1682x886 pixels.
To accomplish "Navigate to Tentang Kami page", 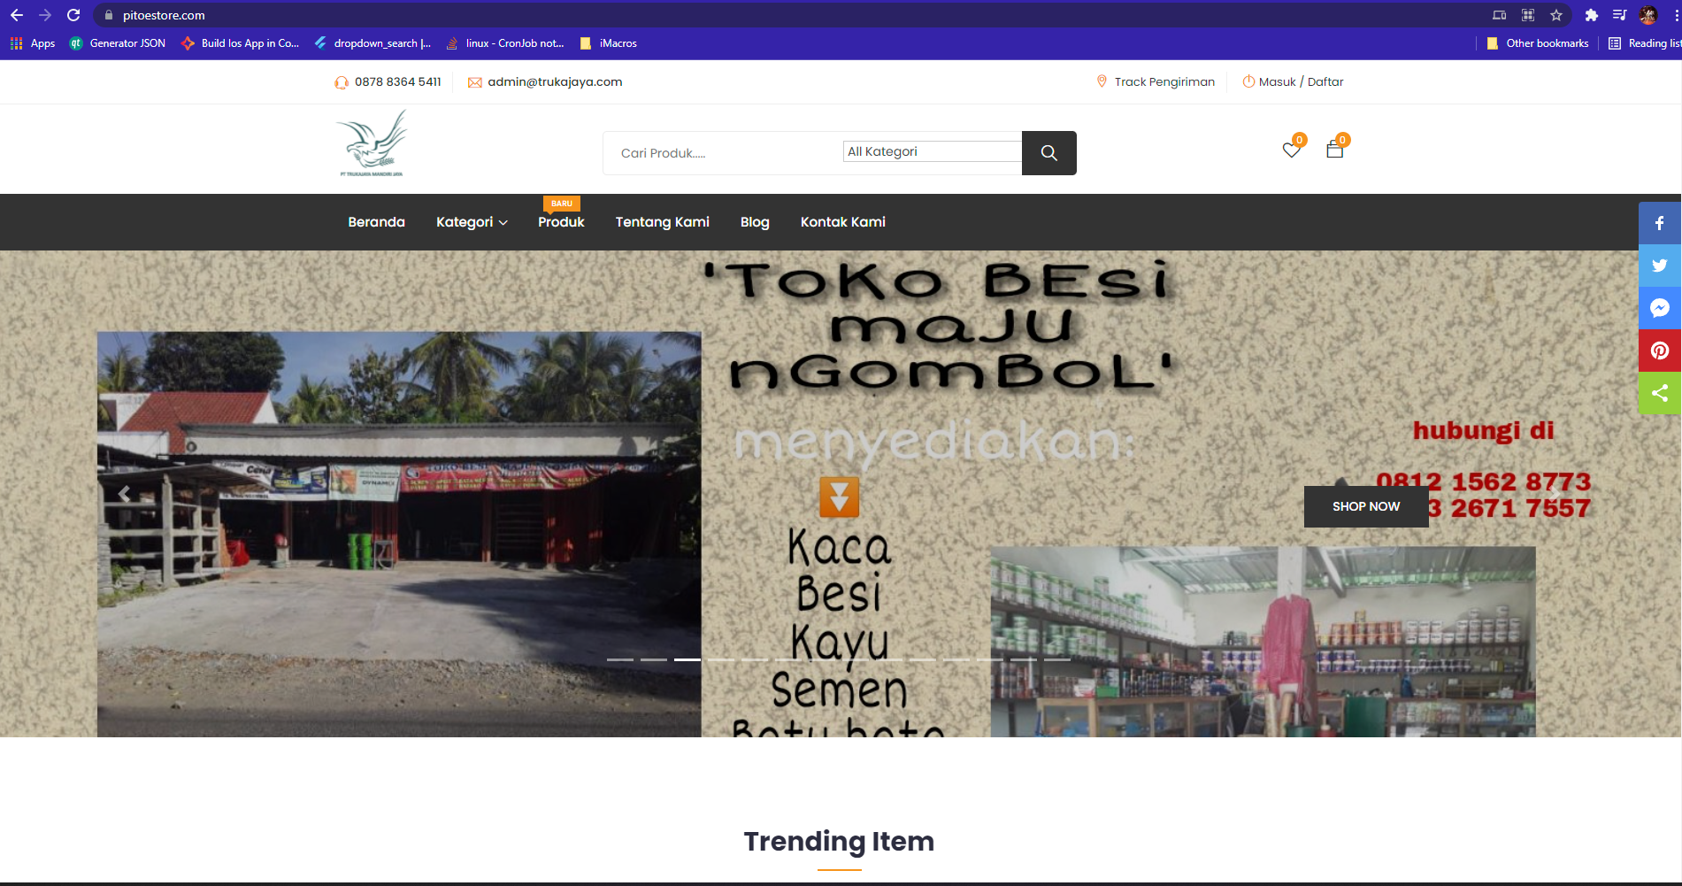I will click(x=662, y=222).
